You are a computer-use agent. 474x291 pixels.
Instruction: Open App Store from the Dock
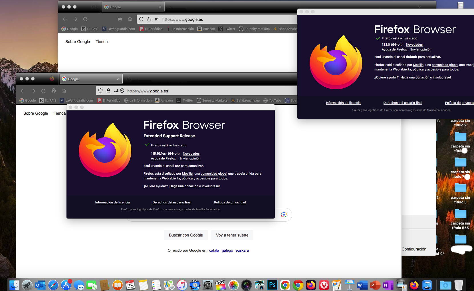66,285
